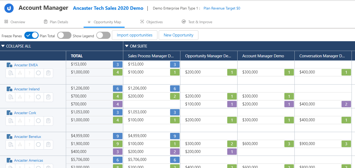Open the clipboard icon under Ancaster EMEA

(x=48, y=73)
